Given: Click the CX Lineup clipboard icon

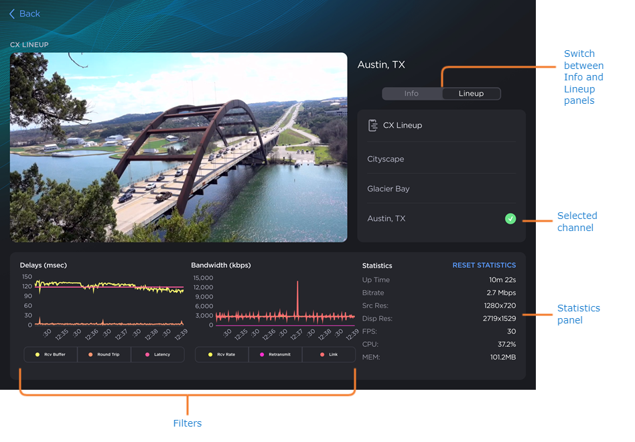Looking at the screenshot, I should pyautogui.click(x=373, y=125).
